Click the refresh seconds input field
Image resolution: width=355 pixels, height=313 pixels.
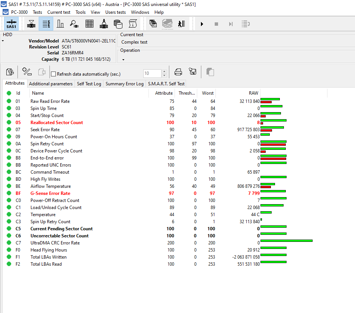[x=152, y=73]
